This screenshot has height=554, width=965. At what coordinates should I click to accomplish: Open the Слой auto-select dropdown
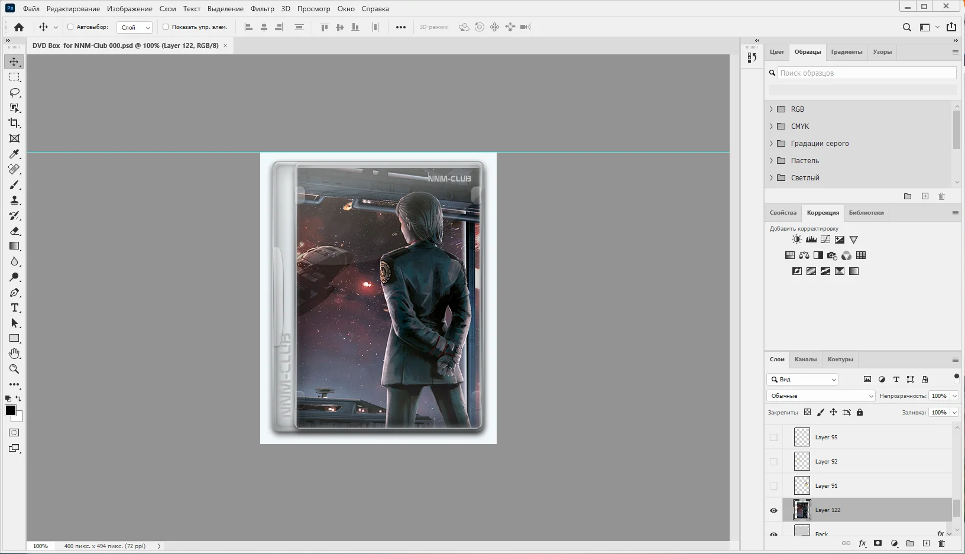point(135,27)
